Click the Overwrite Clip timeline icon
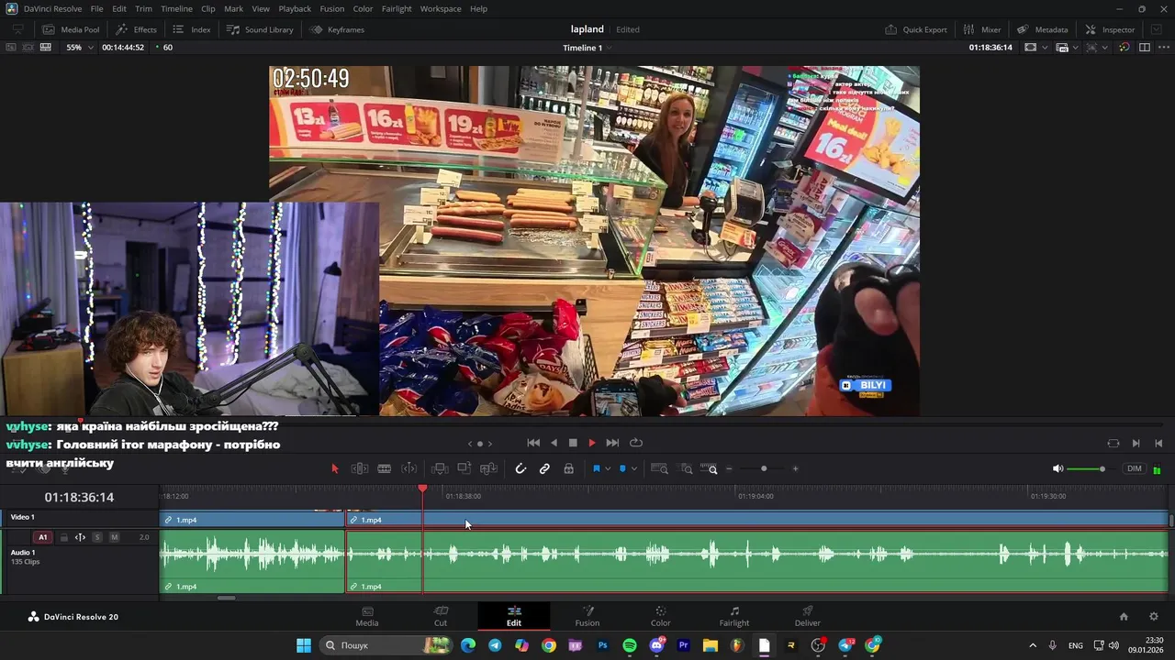The image size is (1175, 660). [464, 468]
